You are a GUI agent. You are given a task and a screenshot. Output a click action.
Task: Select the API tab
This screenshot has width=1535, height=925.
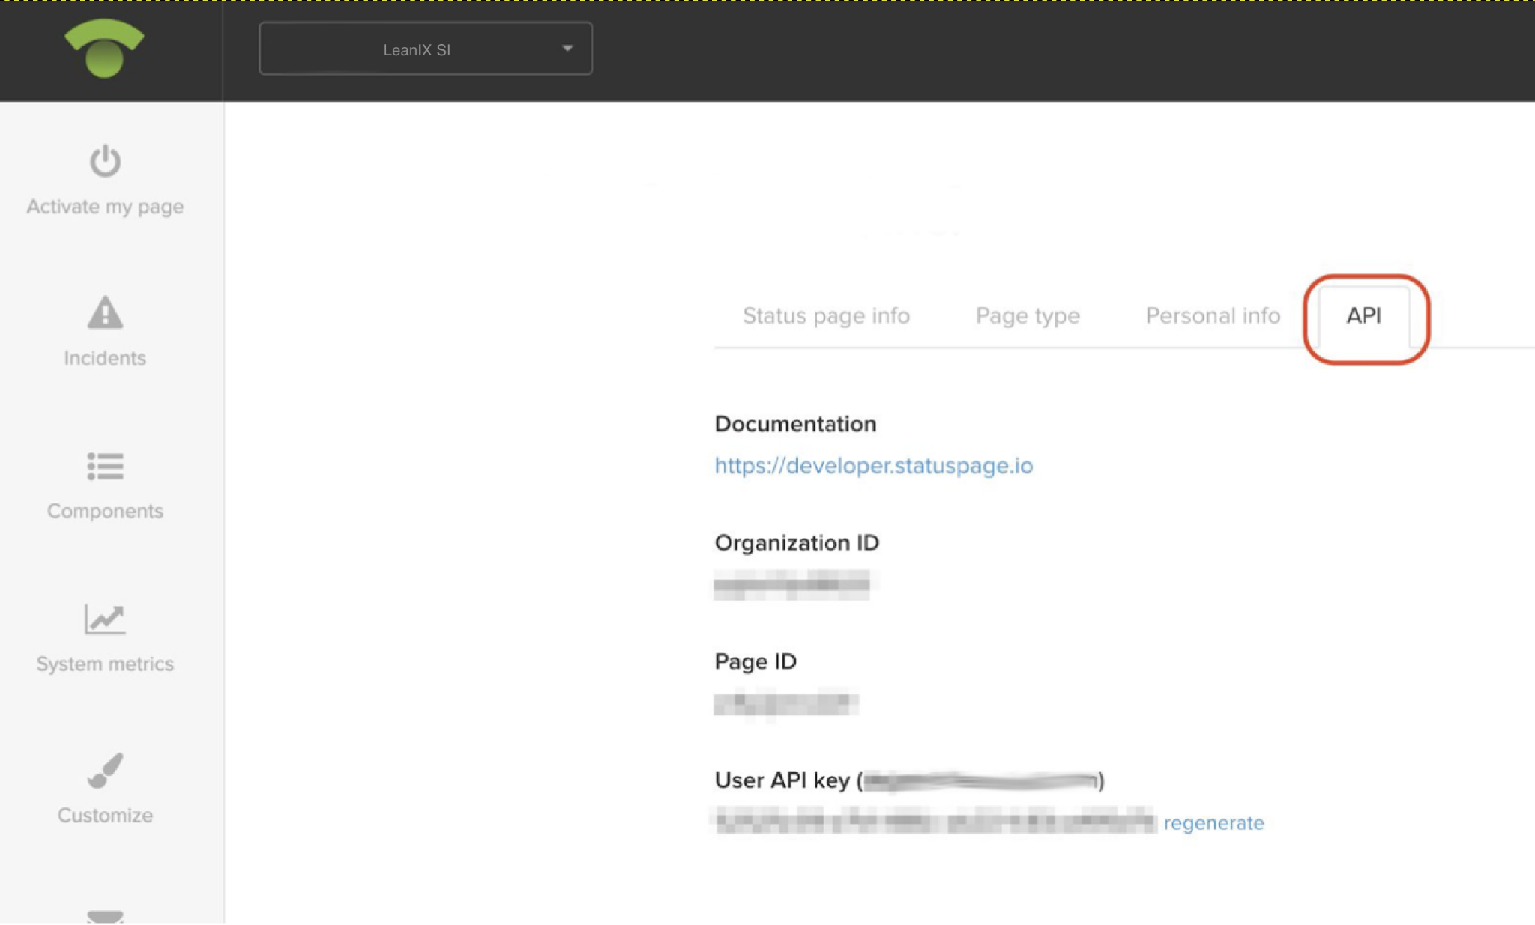1363,316
